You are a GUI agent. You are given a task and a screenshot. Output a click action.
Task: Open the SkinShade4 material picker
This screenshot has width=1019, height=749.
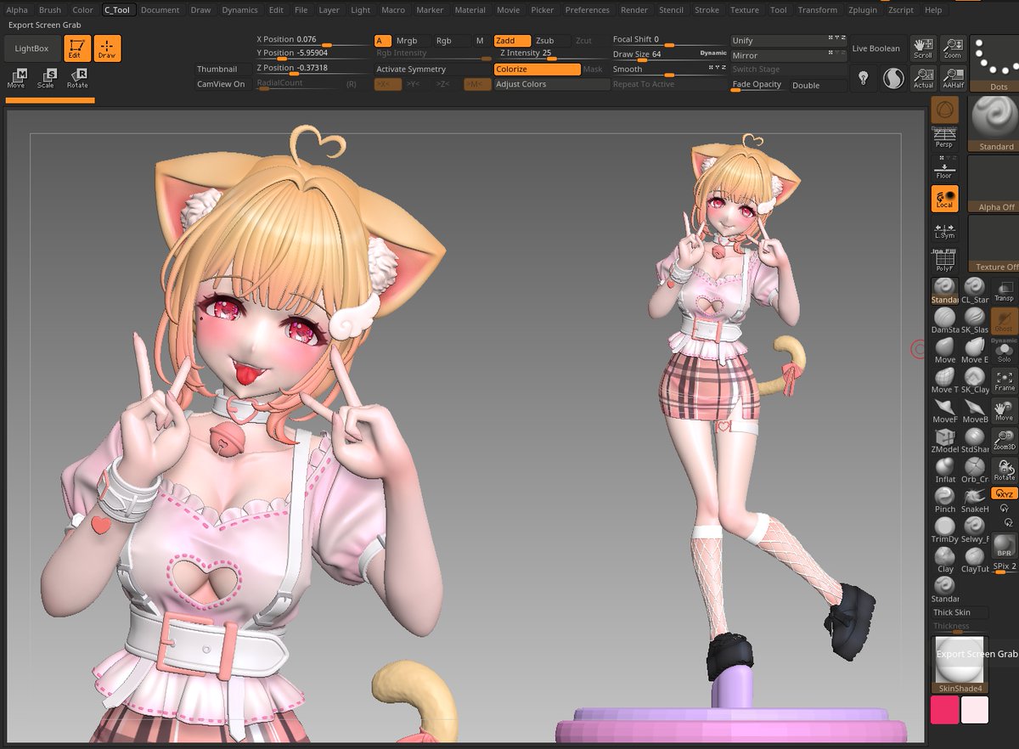(x=959, y=665)
